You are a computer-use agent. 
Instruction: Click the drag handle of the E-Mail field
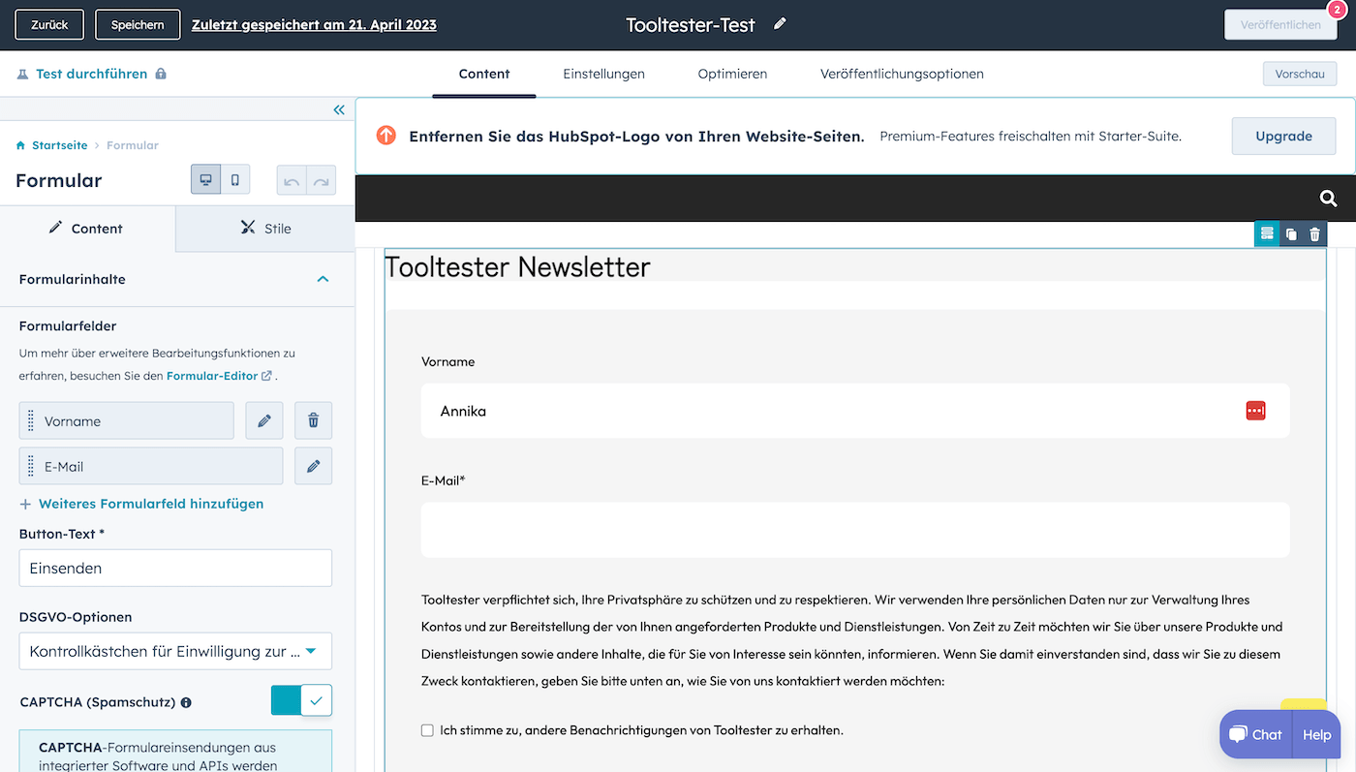click(31, 466)
